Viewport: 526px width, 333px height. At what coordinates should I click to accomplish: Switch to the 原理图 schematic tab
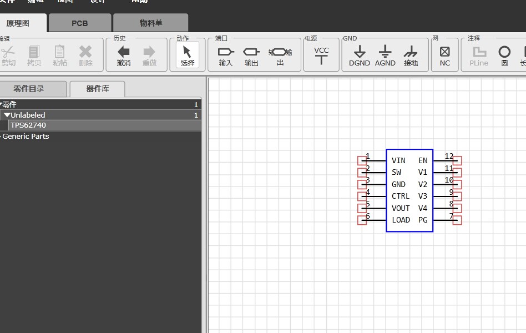23,23
